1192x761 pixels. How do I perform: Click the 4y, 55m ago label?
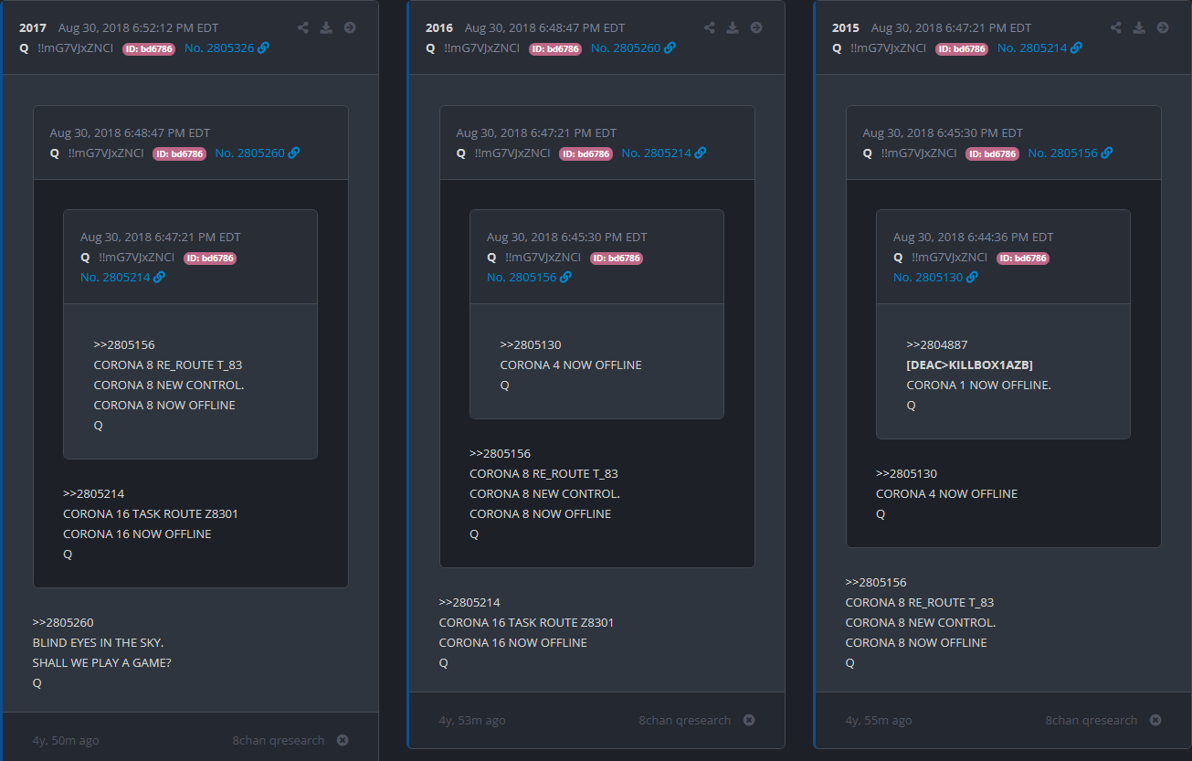point(879,720)
